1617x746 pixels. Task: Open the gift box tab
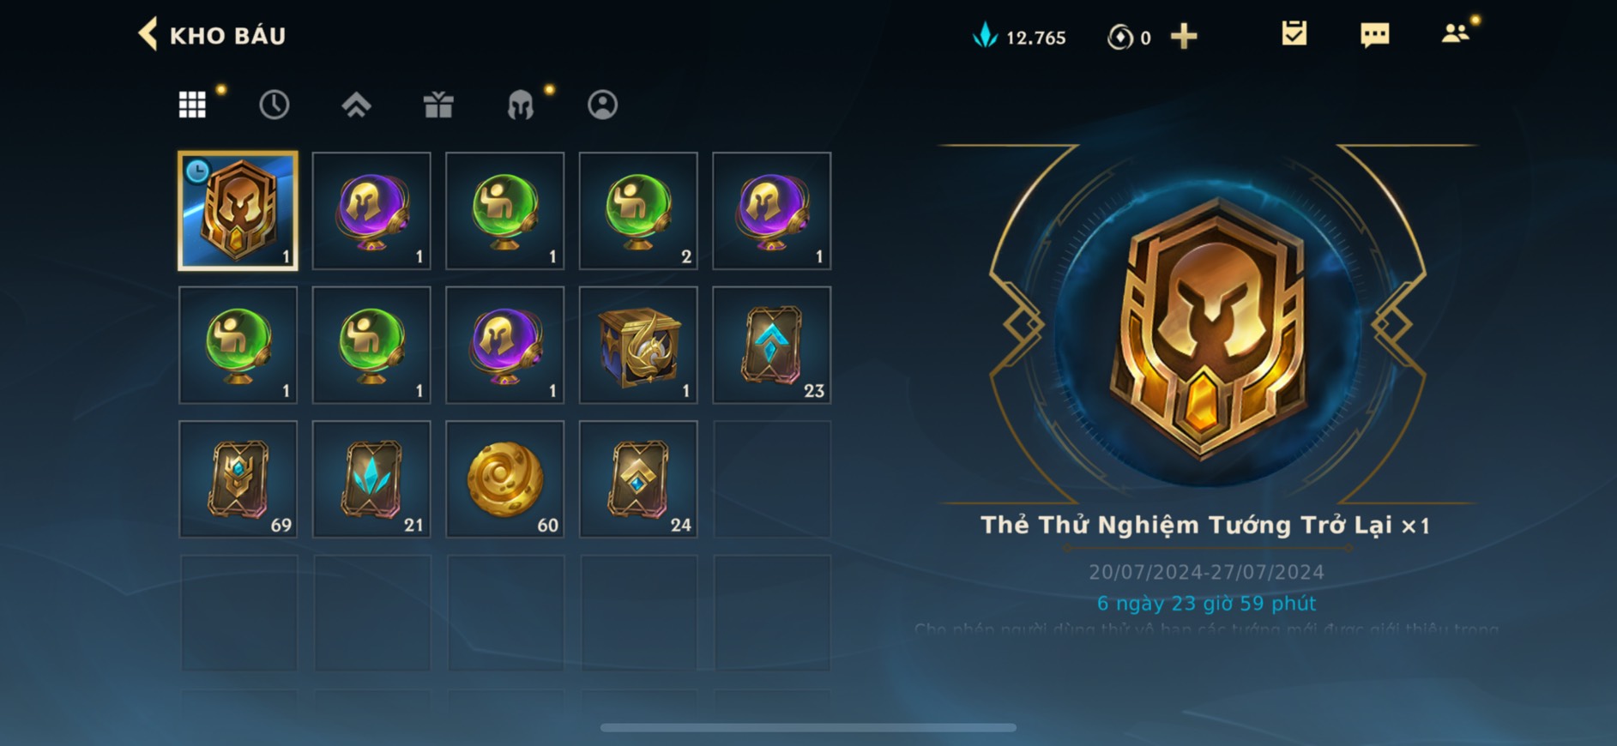[x=438, y=105]
